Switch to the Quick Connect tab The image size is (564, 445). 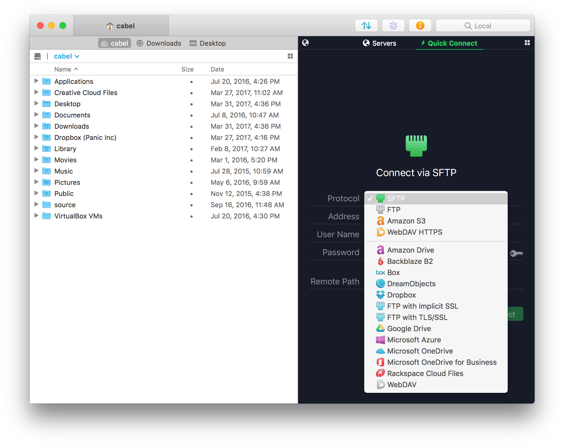pyautogui.click(x=449, y=43)
